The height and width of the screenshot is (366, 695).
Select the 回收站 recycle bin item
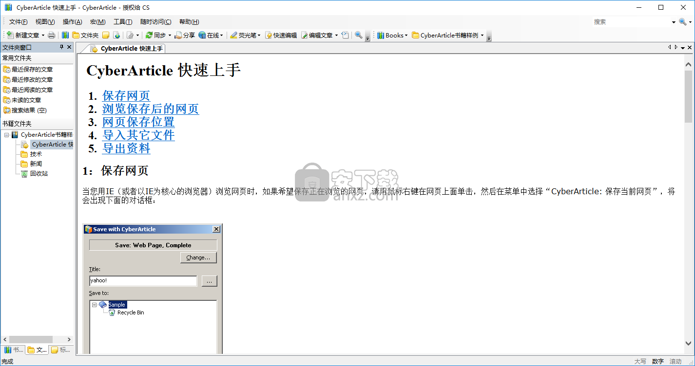(34, 173)
